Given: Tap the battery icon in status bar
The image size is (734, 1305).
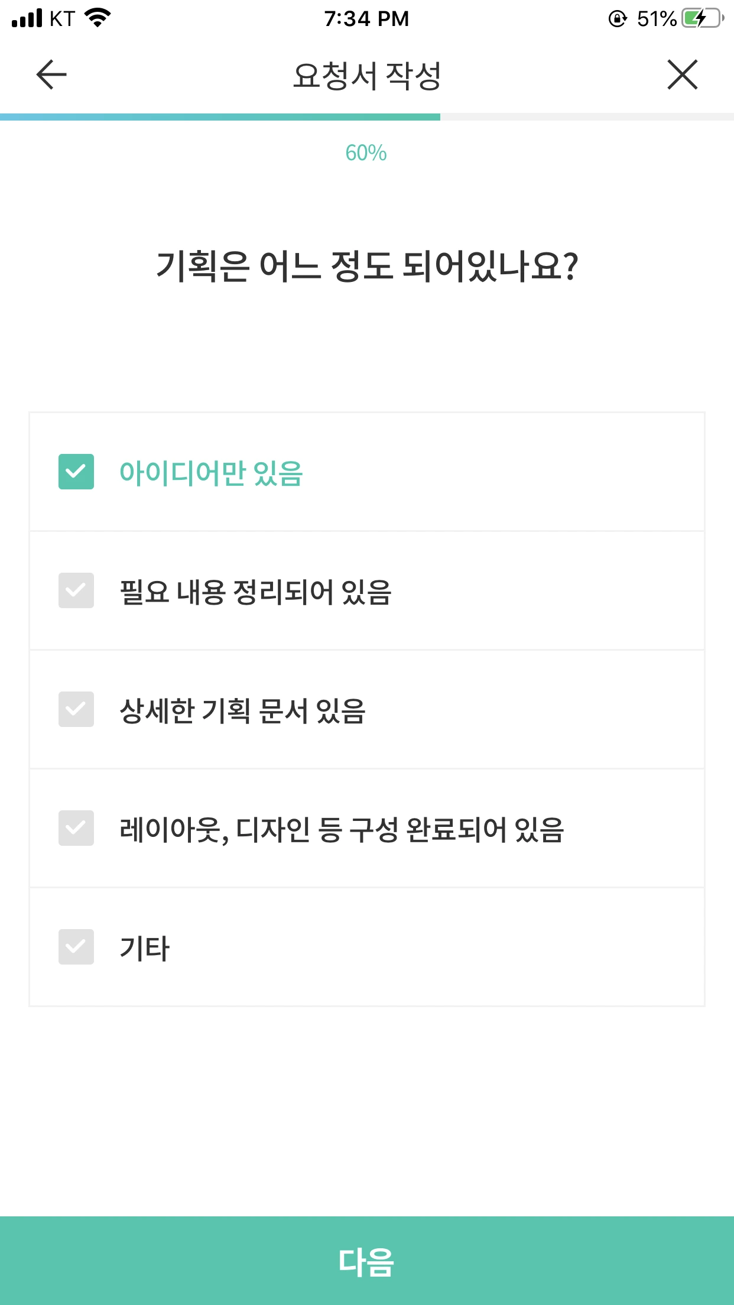Looking at the screenshot, I should point(703,18).
